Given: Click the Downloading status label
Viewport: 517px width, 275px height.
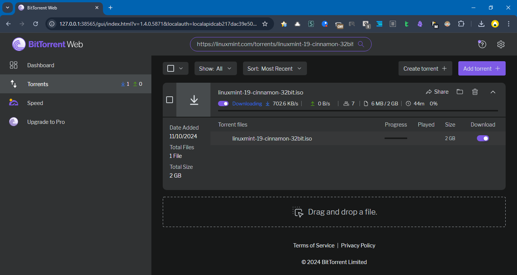Looking at the screenshot, I should pos(247,104).
